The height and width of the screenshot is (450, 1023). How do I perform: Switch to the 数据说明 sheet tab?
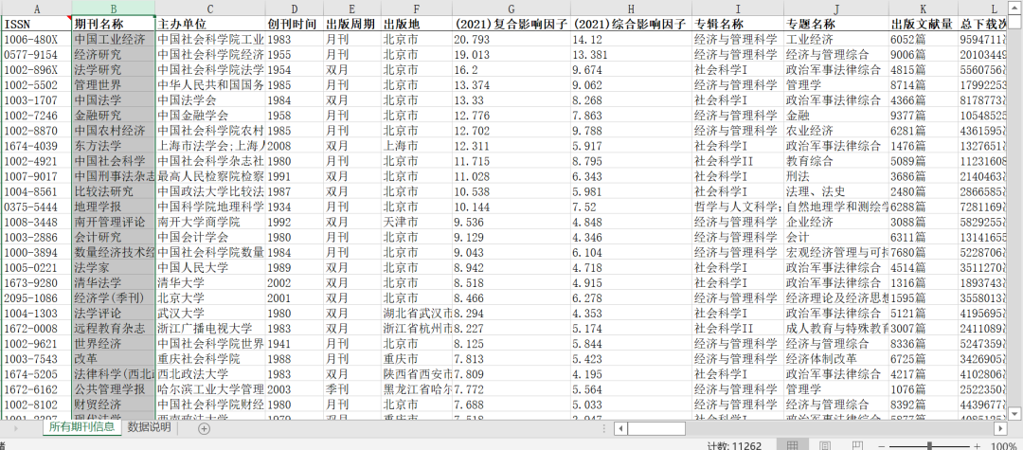(x=149, y=427)
